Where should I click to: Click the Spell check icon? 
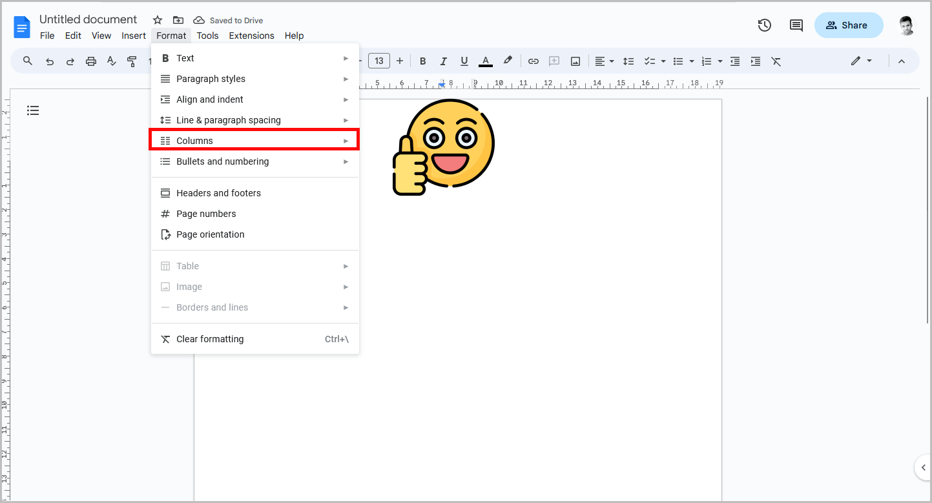pyautogui.click(x=111, y=61)
